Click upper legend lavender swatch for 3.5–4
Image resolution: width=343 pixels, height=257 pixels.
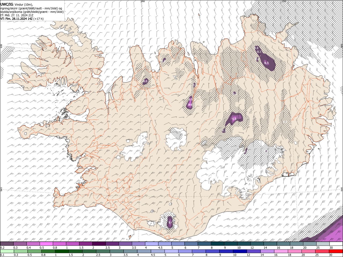pos(138,244)
